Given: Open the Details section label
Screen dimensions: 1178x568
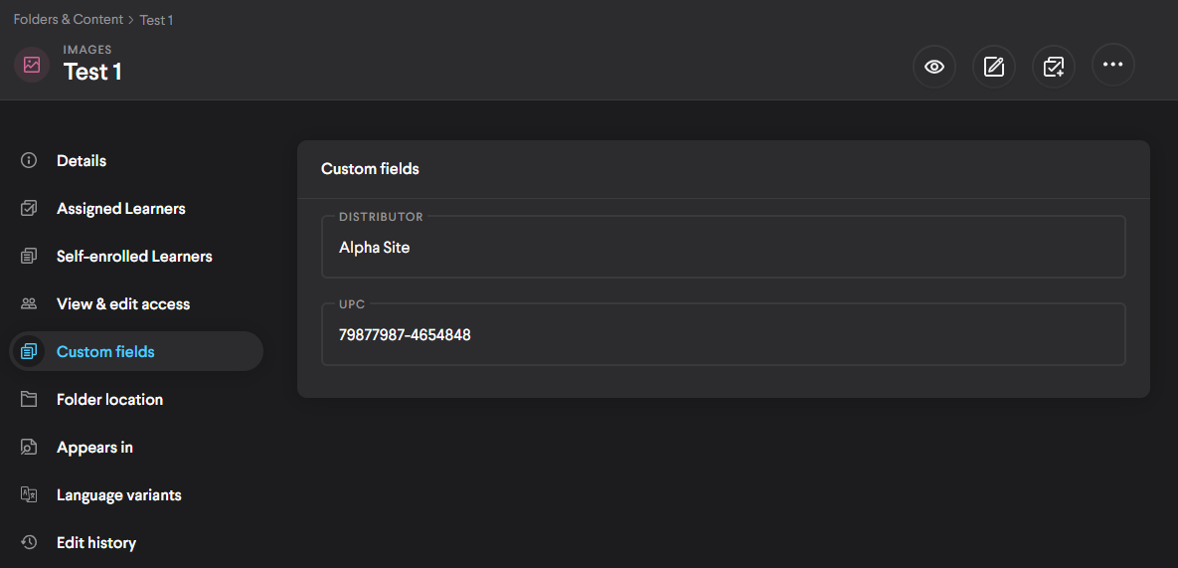Looking at the screenshot, I should point(82,161).
